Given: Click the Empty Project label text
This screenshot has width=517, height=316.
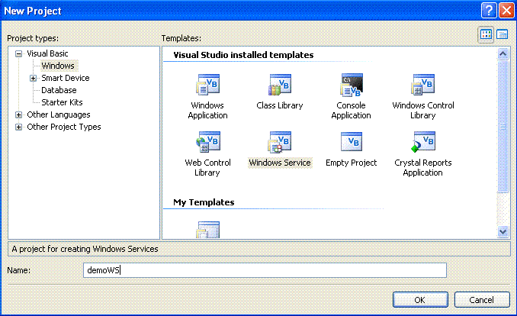Looking at the screenshot, I should [352, 163].
